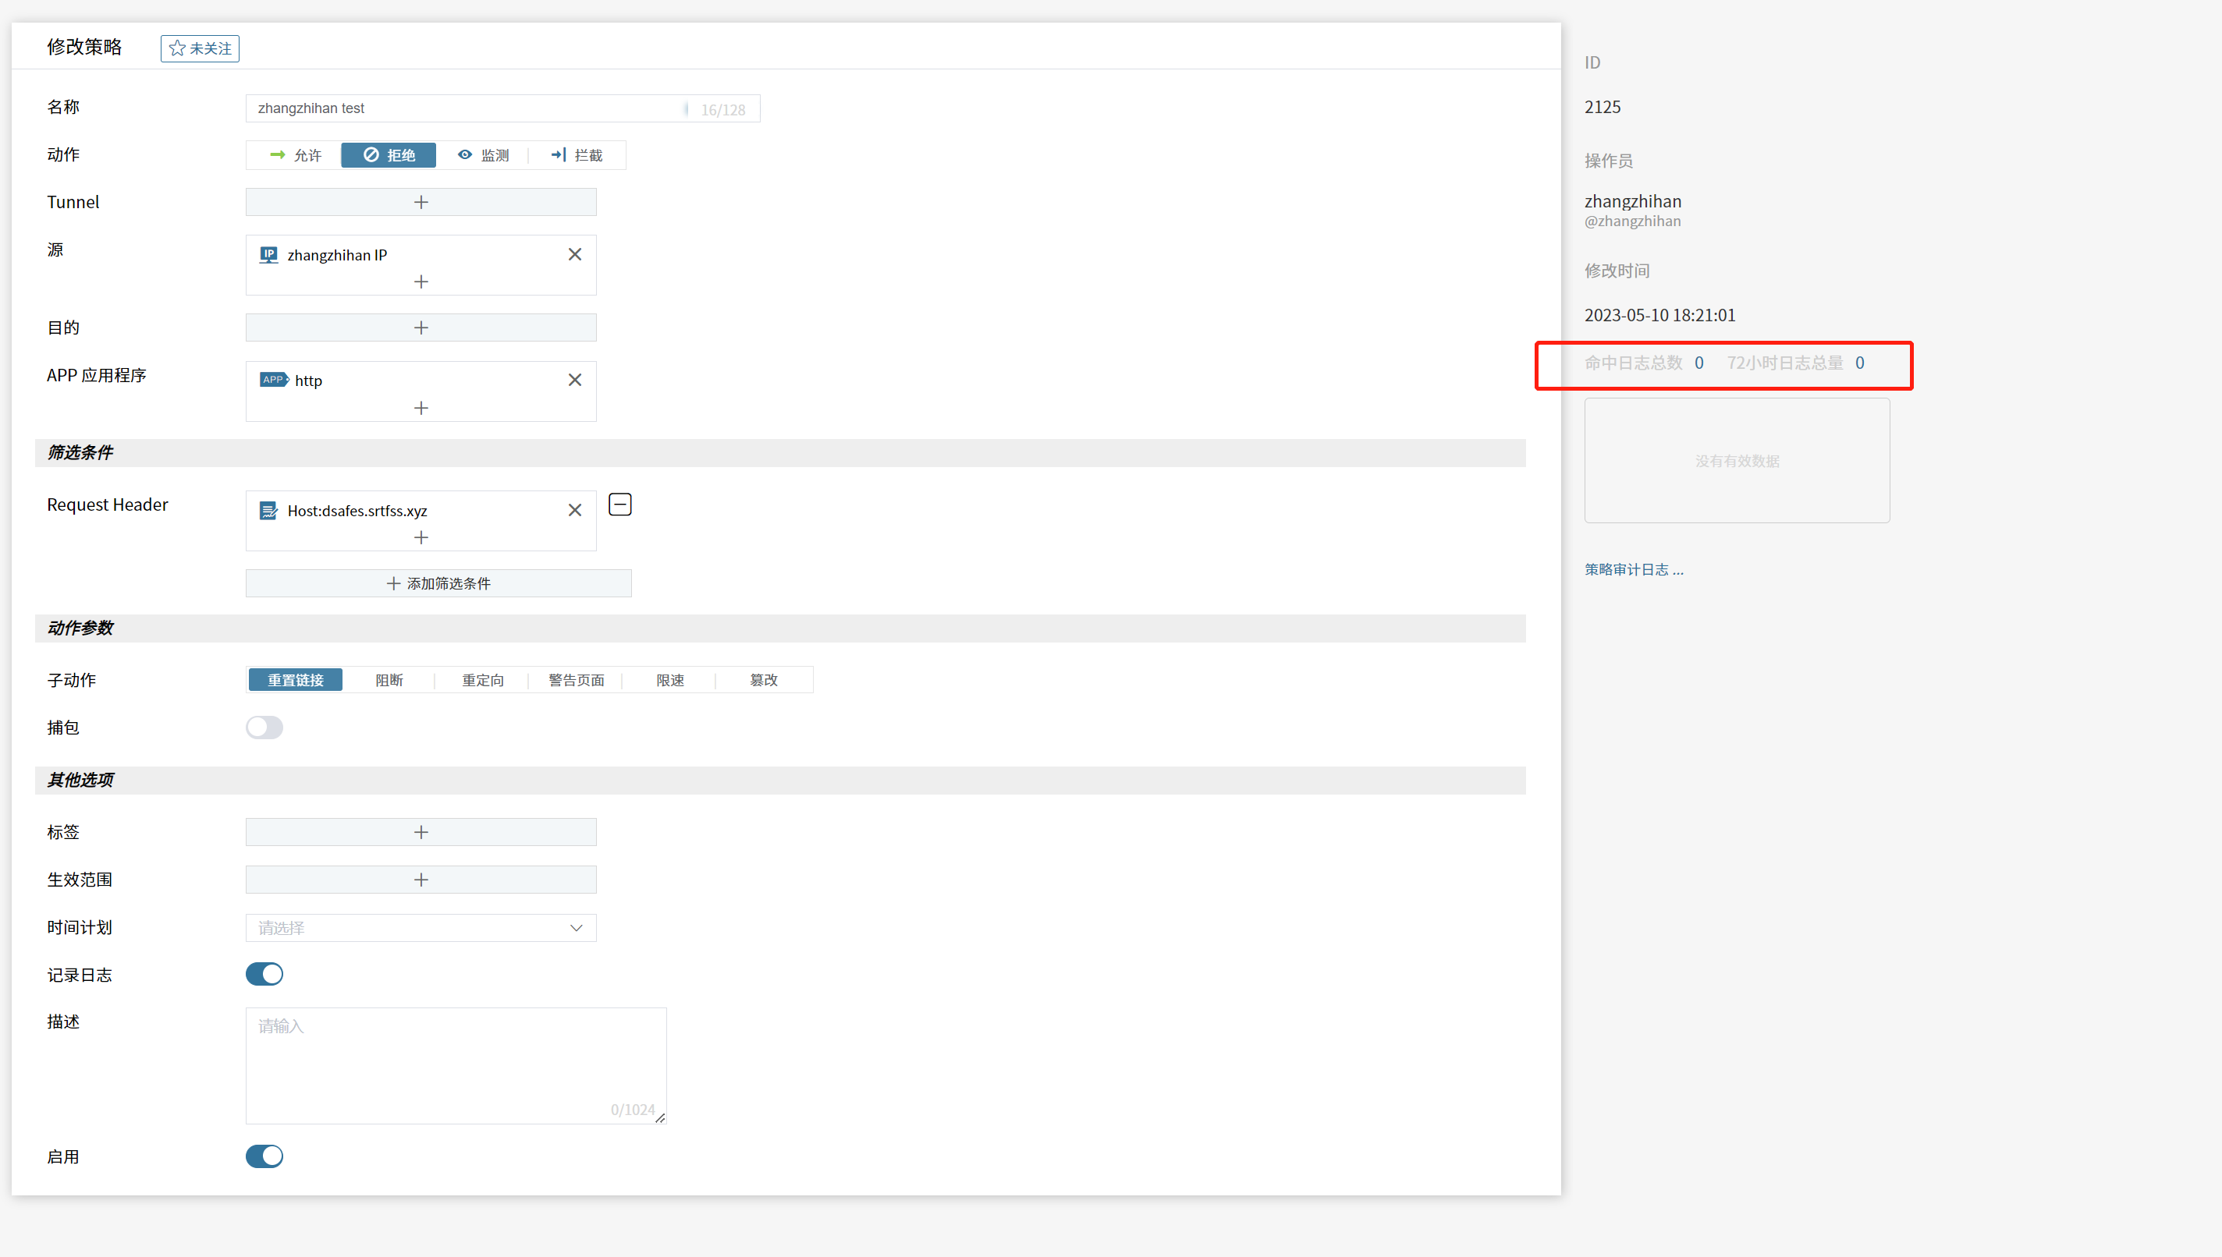Add a tag via 标签 plus
The image size is (2222, 1257).
pyautogui.click(x=421, y=832)
